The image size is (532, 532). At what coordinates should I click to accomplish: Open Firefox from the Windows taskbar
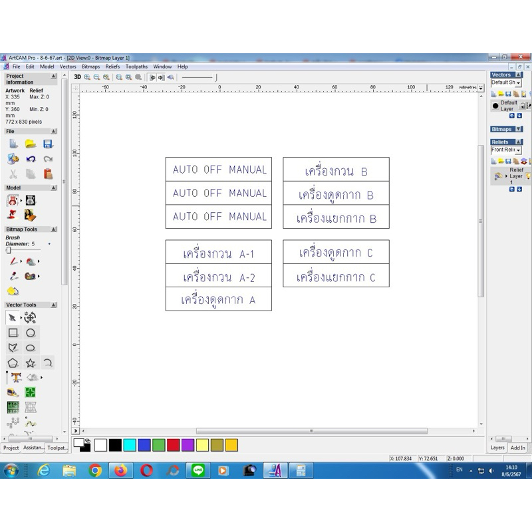(x=120, y=471)
